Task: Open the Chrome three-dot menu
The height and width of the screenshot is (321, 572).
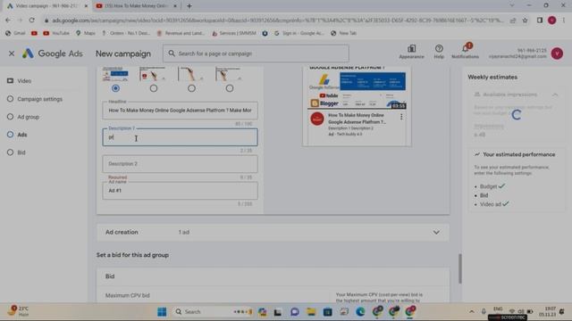Action: click(x=564, y=21)
